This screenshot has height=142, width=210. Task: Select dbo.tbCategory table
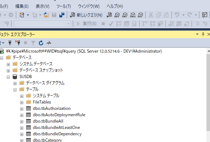click(47, 140)
